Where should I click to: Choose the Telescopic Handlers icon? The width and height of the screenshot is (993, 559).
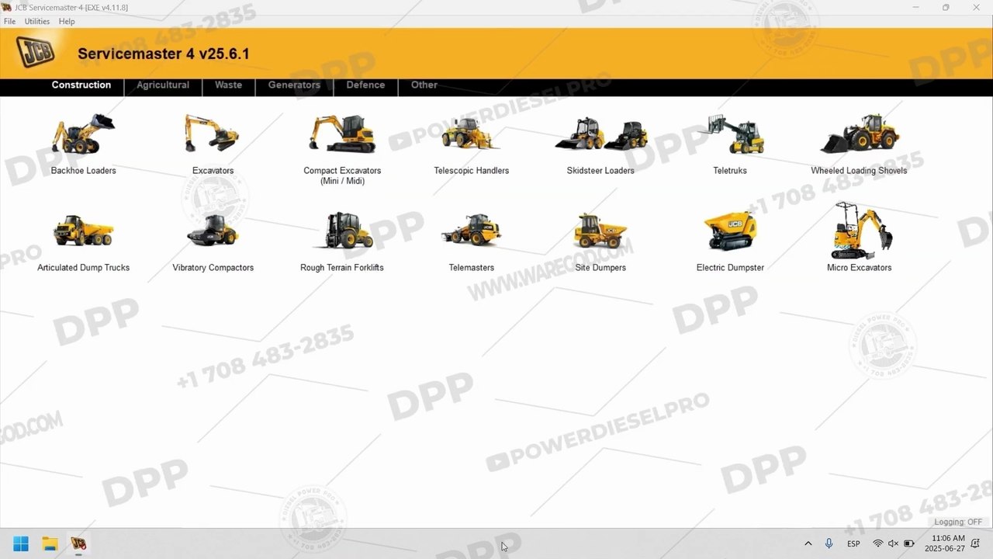[x=471, y=134]
